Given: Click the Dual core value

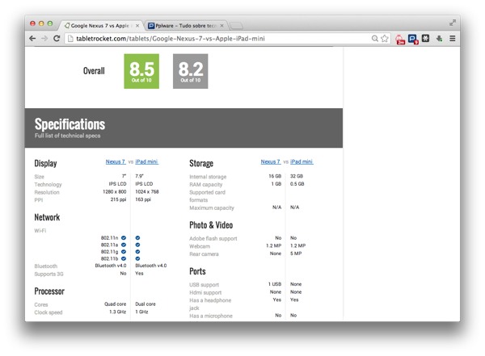Looking at the screenshot, I should [145, 304].
